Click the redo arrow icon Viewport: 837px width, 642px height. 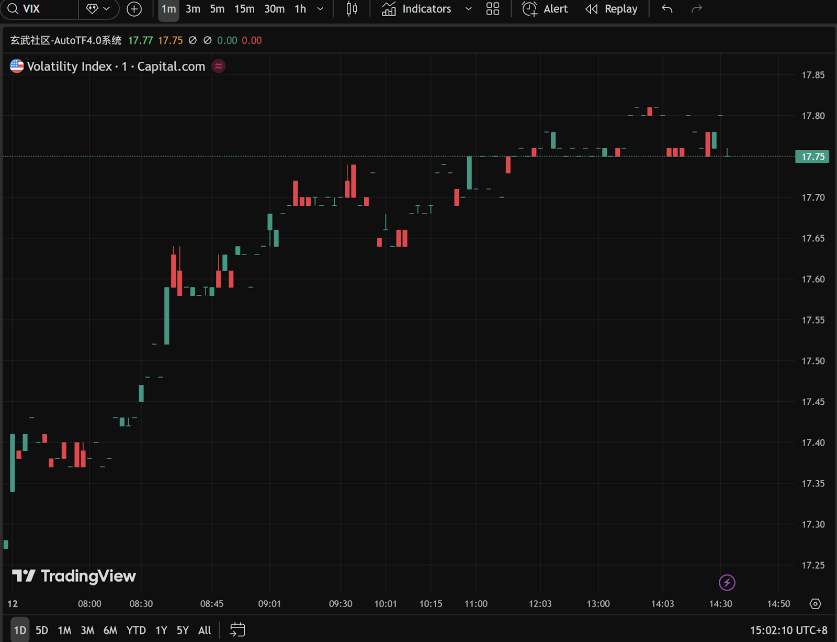pyautogui.click(x=696, y=9)
